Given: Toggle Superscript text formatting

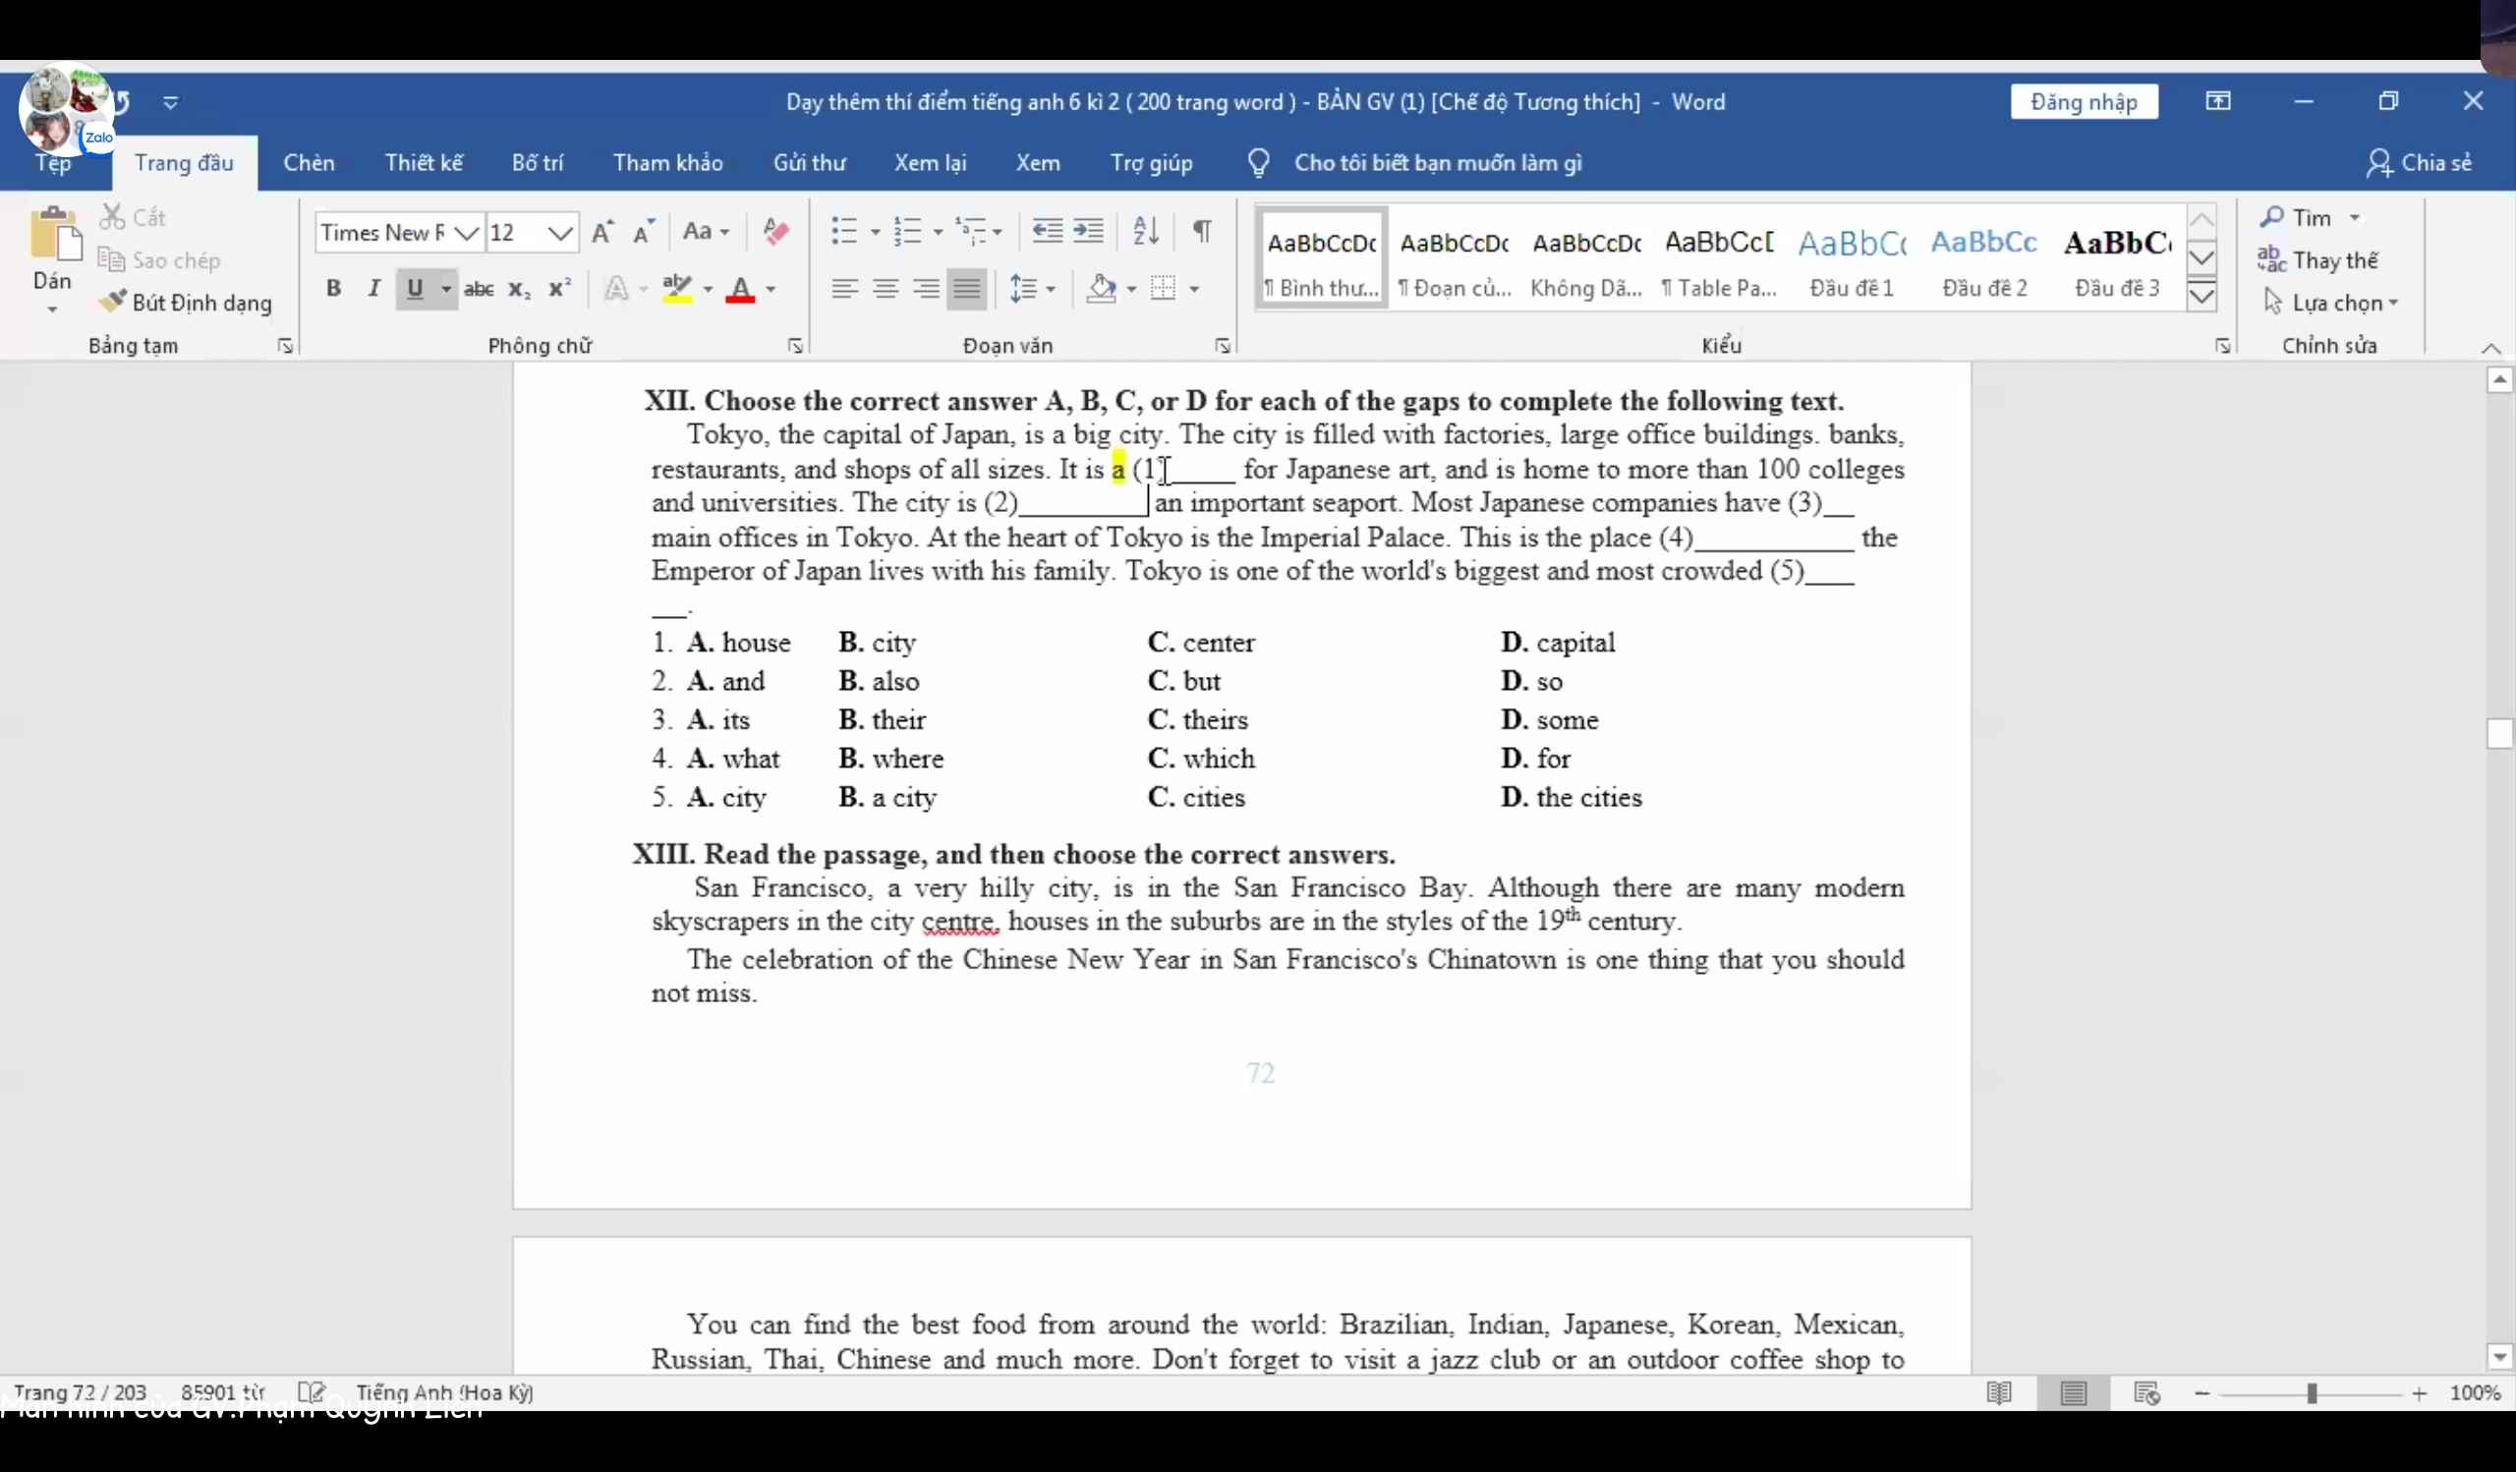Looking at the screenshot, I should (x=557, y=287).
